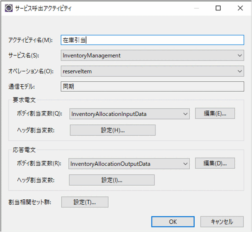Click the ボディ割当変数(Q): label
The height and width of the screenshot is (232, 252).
pyautogui.click(x=40, y=114)
